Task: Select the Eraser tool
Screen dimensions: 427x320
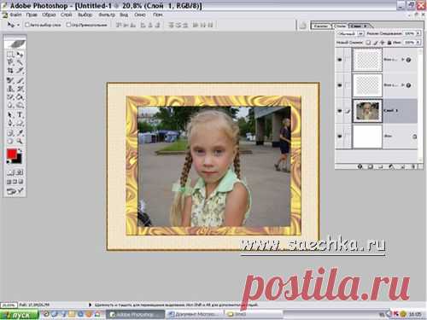Action: coord(10,97)
